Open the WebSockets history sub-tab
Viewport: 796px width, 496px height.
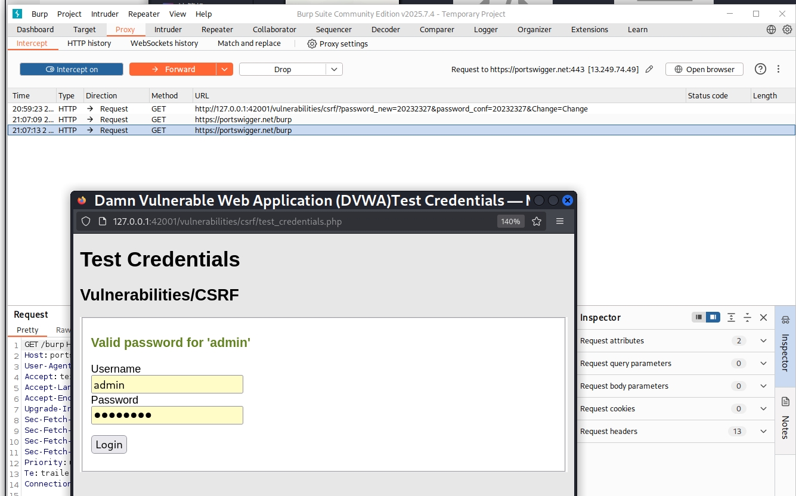pyautogui.click(x=165, y=44)
